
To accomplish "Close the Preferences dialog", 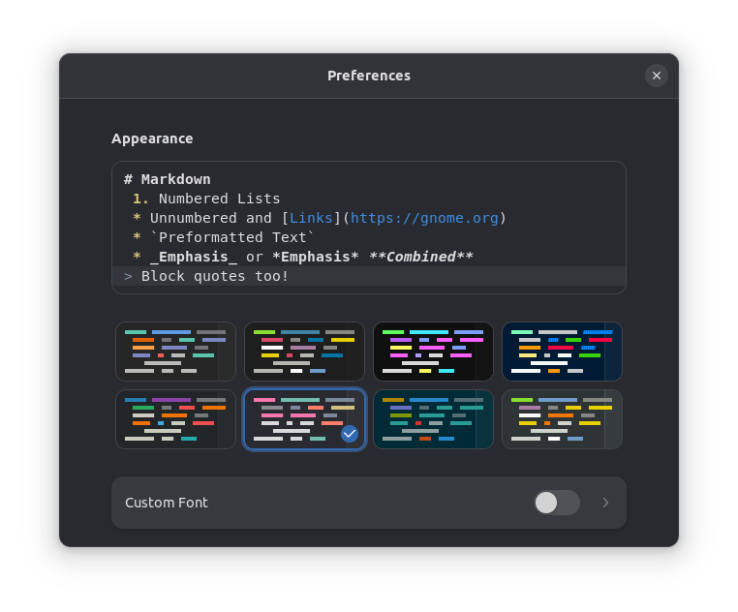I will click(x=656, y=76).
